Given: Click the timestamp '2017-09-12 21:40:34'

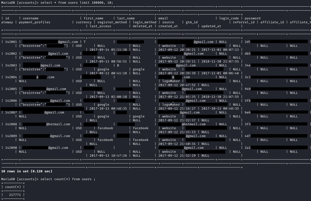Looking at the screenshot, I should point(177,144).
